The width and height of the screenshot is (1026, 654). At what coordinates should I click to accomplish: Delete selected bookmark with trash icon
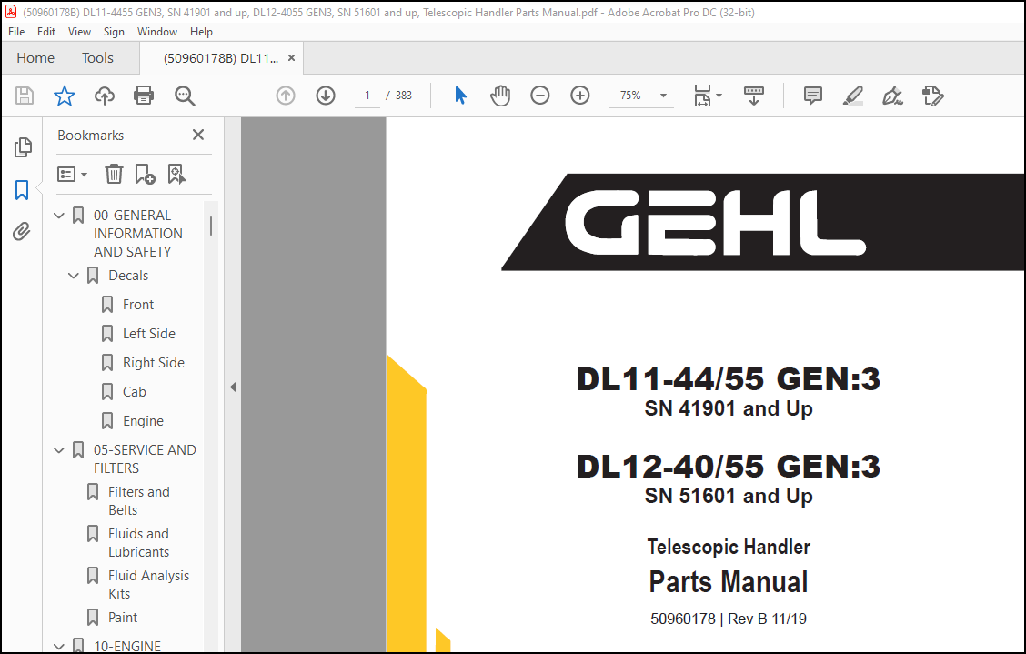(114, 174)
